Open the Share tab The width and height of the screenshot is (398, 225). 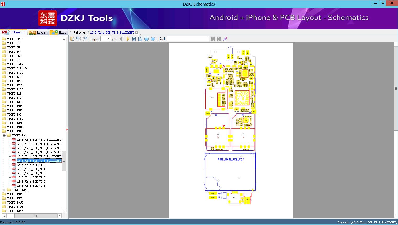58,32
